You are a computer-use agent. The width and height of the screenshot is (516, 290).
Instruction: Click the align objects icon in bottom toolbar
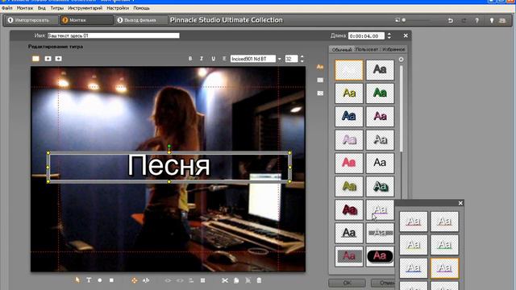coord(191,280)
